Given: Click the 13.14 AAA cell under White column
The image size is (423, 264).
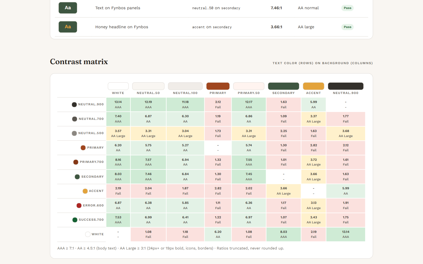Looking at the screenshot, I should click(118, 105).
